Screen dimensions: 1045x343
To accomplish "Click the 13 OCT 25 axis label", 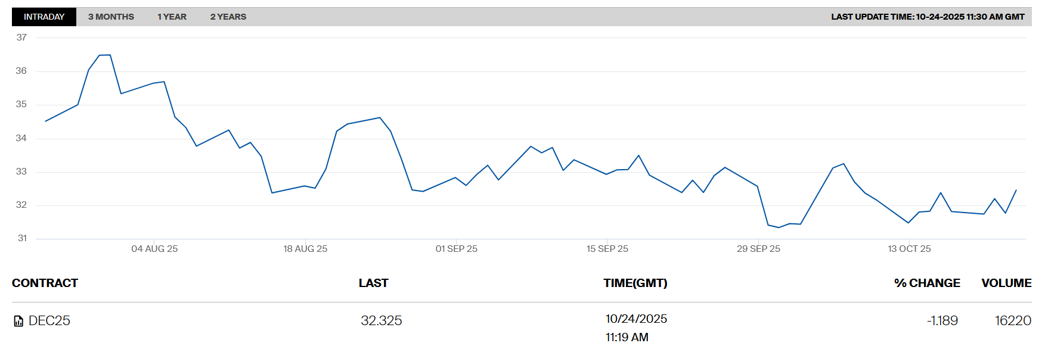I will click(x=909, y=249).
